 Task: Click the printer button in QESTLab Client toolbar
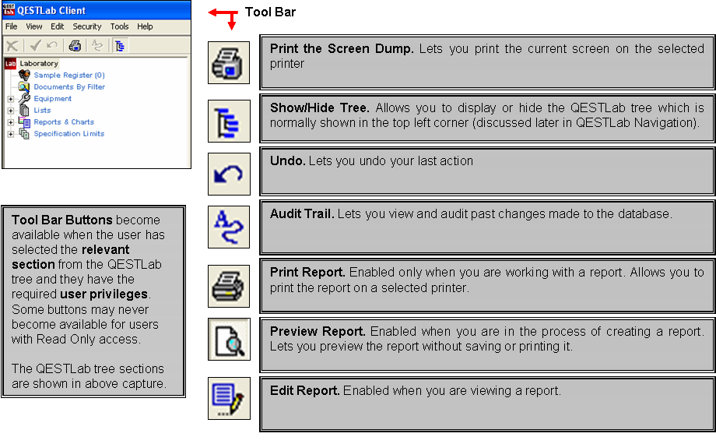coord(75,45)
